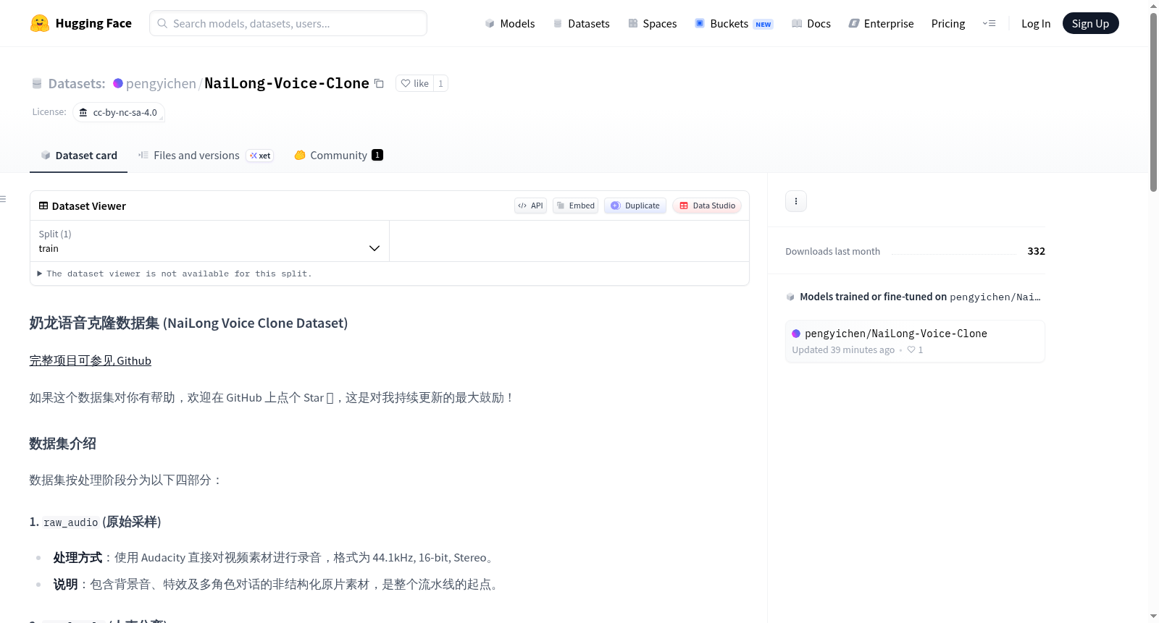Click the Sign Up button
This screenshot has height=623, width=1159.
[1090, 23]
